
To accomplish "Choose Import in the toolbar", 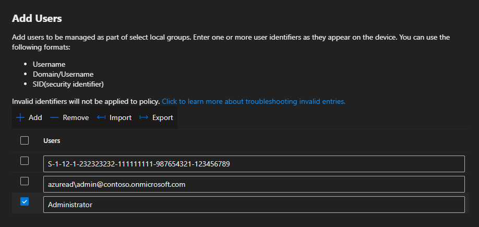I will 120,117.
